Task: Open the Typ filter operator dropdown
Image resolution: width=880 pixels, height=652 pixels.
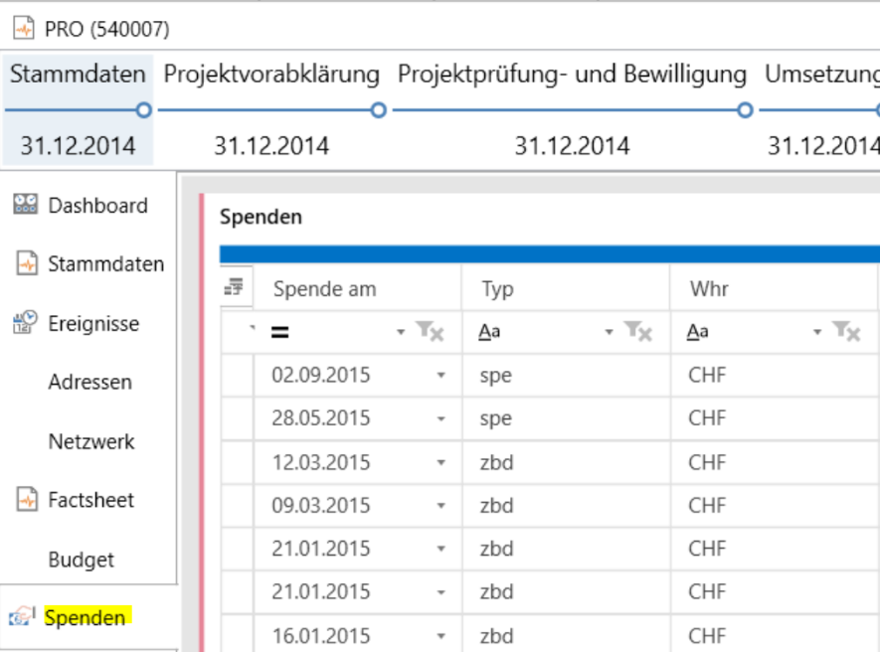Action: coord(610,333)
